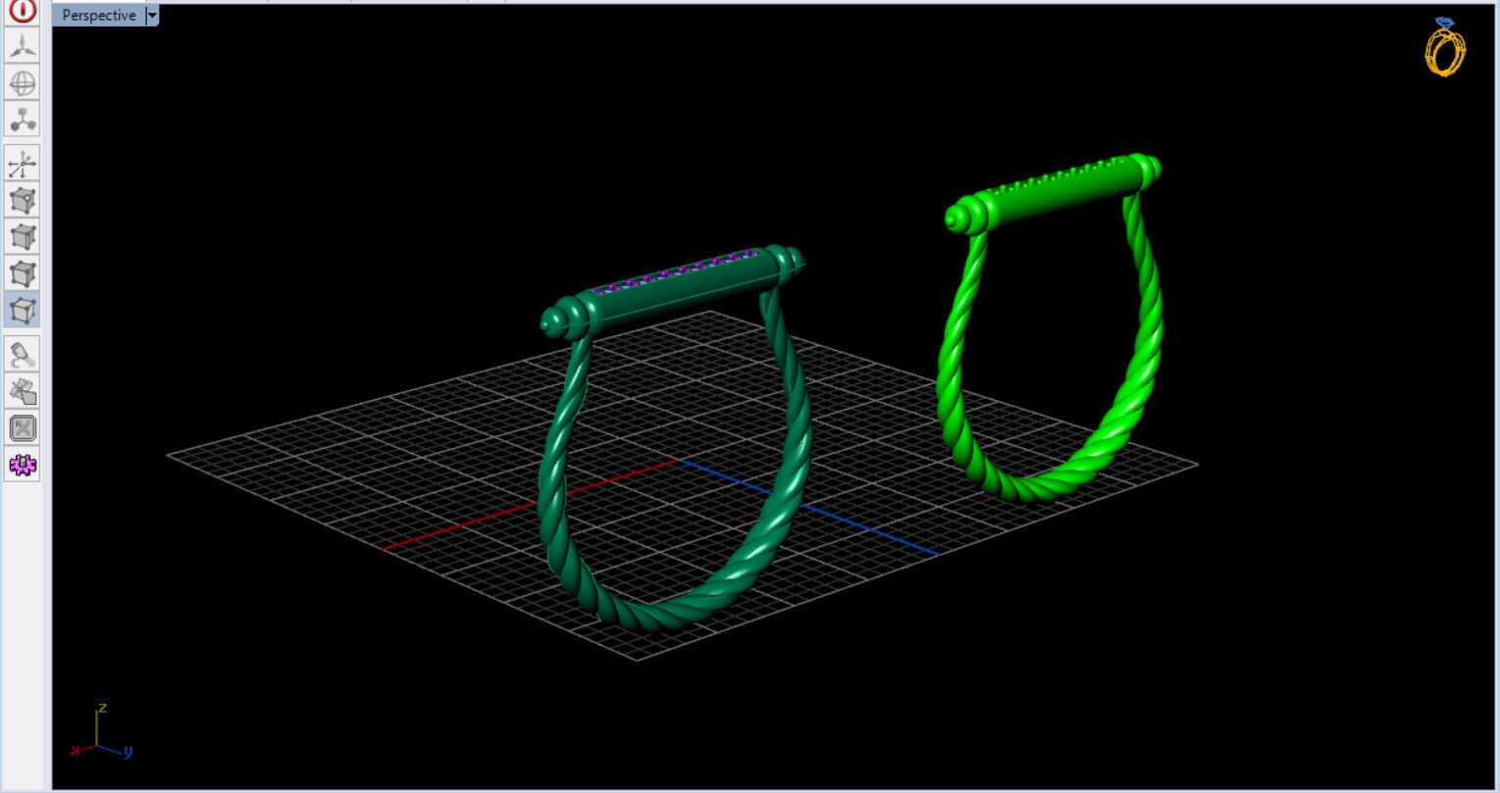
Task: Click the overlapping shapes icon above the frame icon
Action: pos(23,390)
